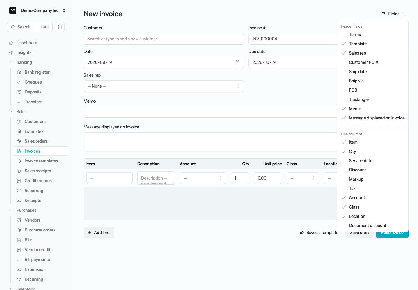This screenshot has width=418, height=290.
Task: Click the Demo Company logo badge
Action: click(x=13, y=10)
